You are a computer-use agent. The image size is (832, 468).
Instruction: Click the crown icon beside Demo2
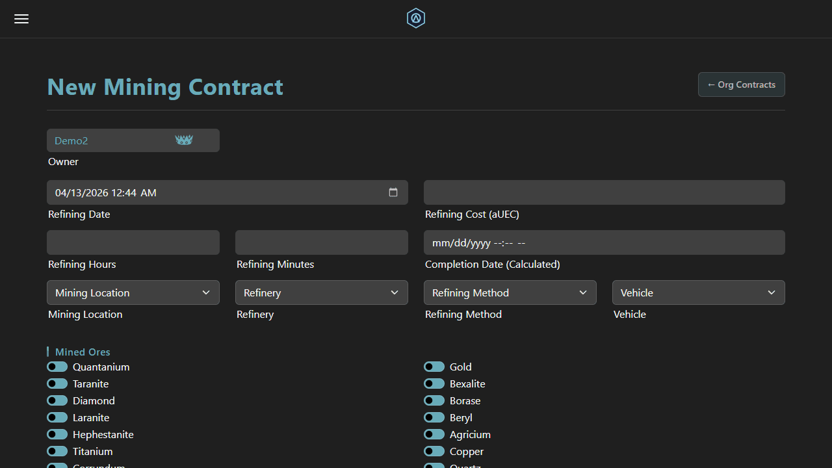pyautogui.click(x=183, y=140)
